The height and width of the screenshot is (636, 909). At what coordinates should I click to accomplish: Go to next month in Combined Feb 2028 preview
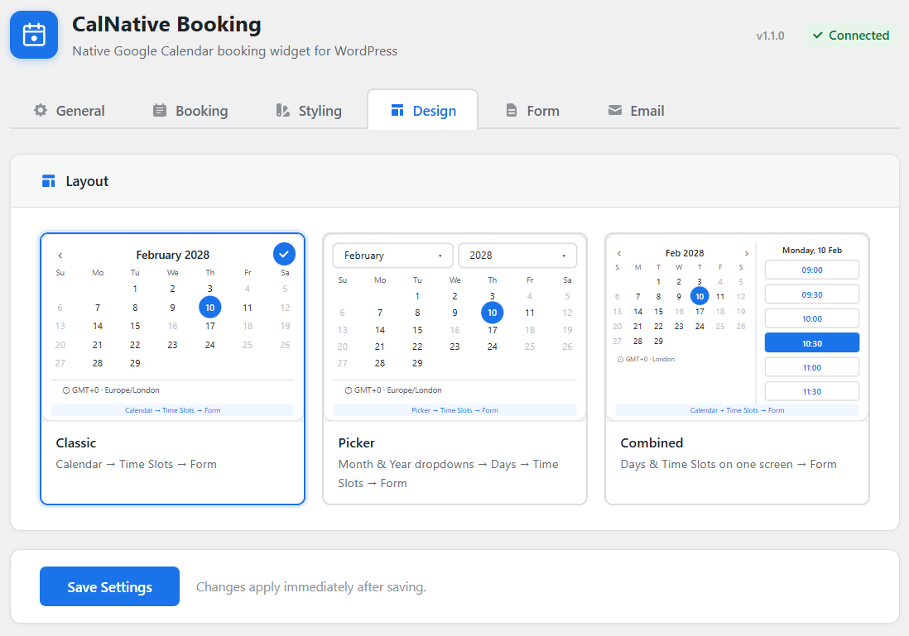(x=747, y=253)
